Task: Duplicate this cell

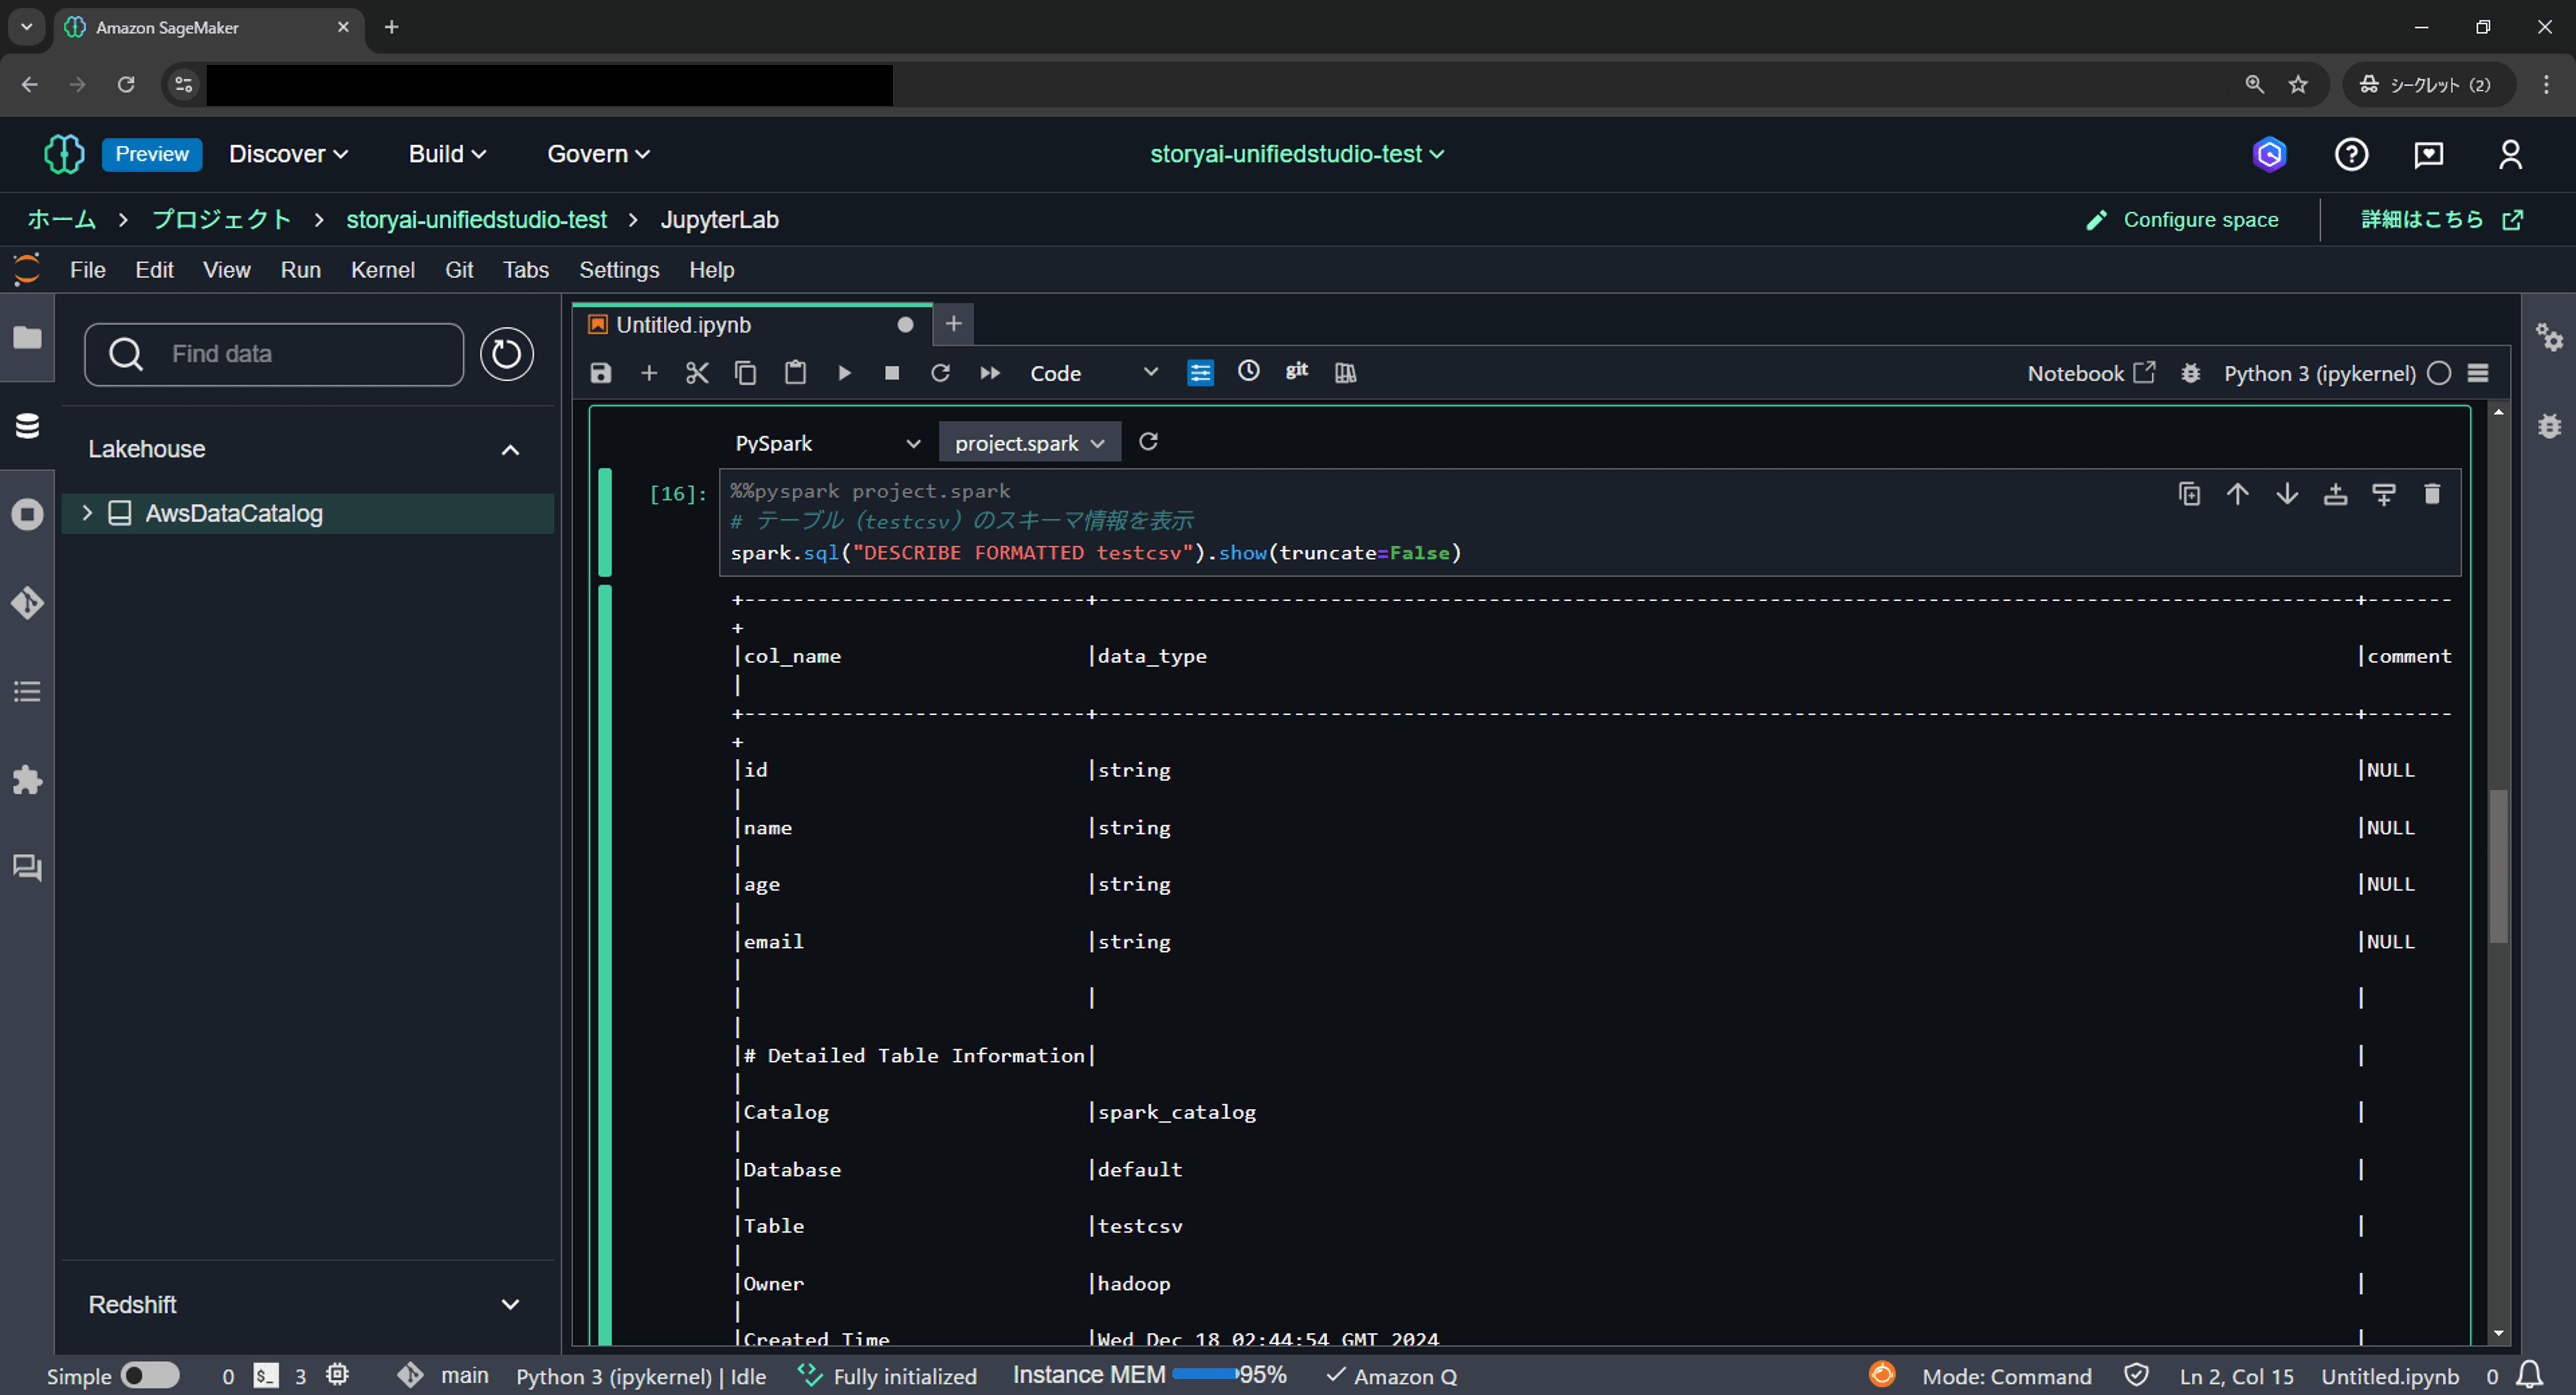Action: (x=2189, y=494)
